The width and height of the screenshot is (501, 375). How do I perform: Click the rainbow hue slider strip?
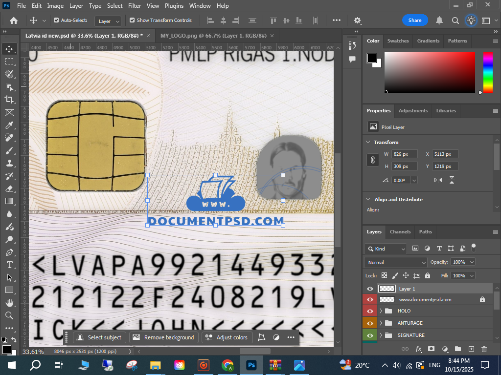(488, 72)
